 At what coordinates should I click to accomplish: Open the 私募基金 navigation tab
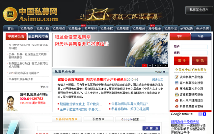coord(75,29)
